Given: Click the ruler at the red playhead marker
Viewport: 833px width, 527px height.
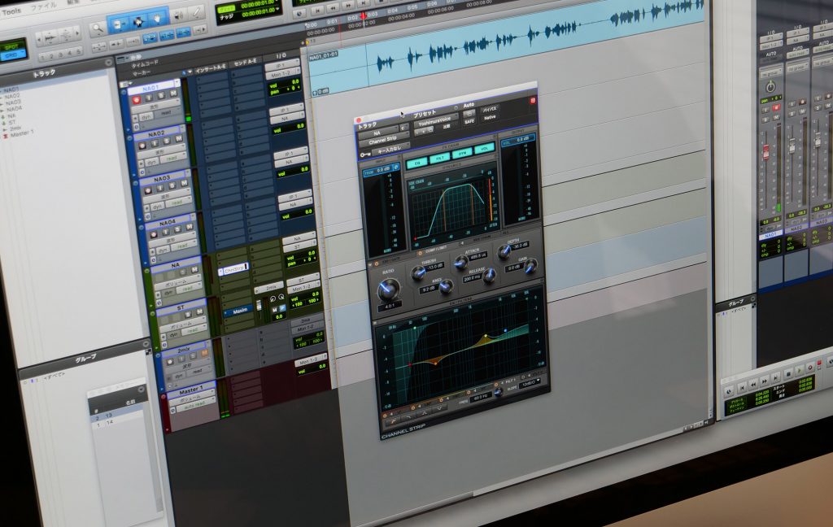Looking at the screenshot, I should click(x=364, y=16).
